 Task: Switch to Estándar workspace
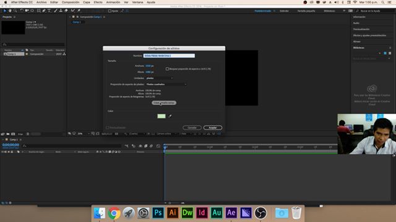point(284,11)
